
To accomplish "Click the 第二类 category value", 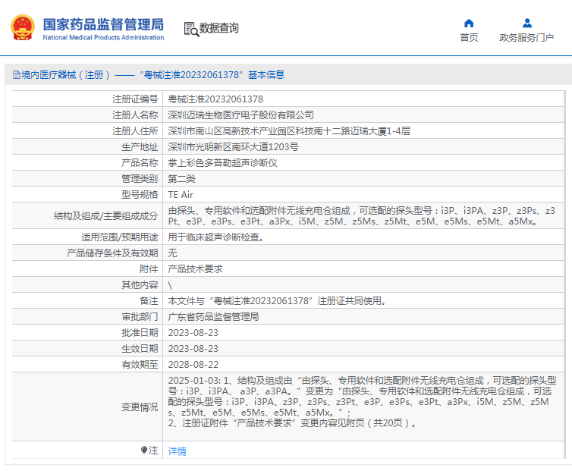I will (181, 179).
